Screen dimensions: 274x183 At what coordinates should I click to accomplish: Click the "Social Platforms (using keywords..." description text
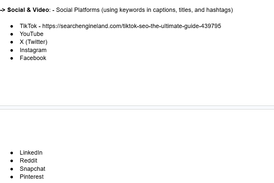[144, 10]
